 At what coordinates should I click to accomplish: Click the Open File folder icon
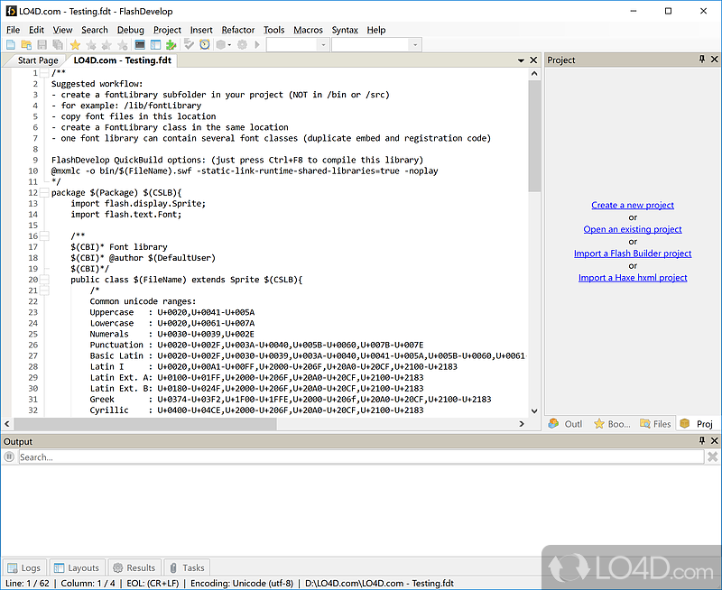[26, 44]
